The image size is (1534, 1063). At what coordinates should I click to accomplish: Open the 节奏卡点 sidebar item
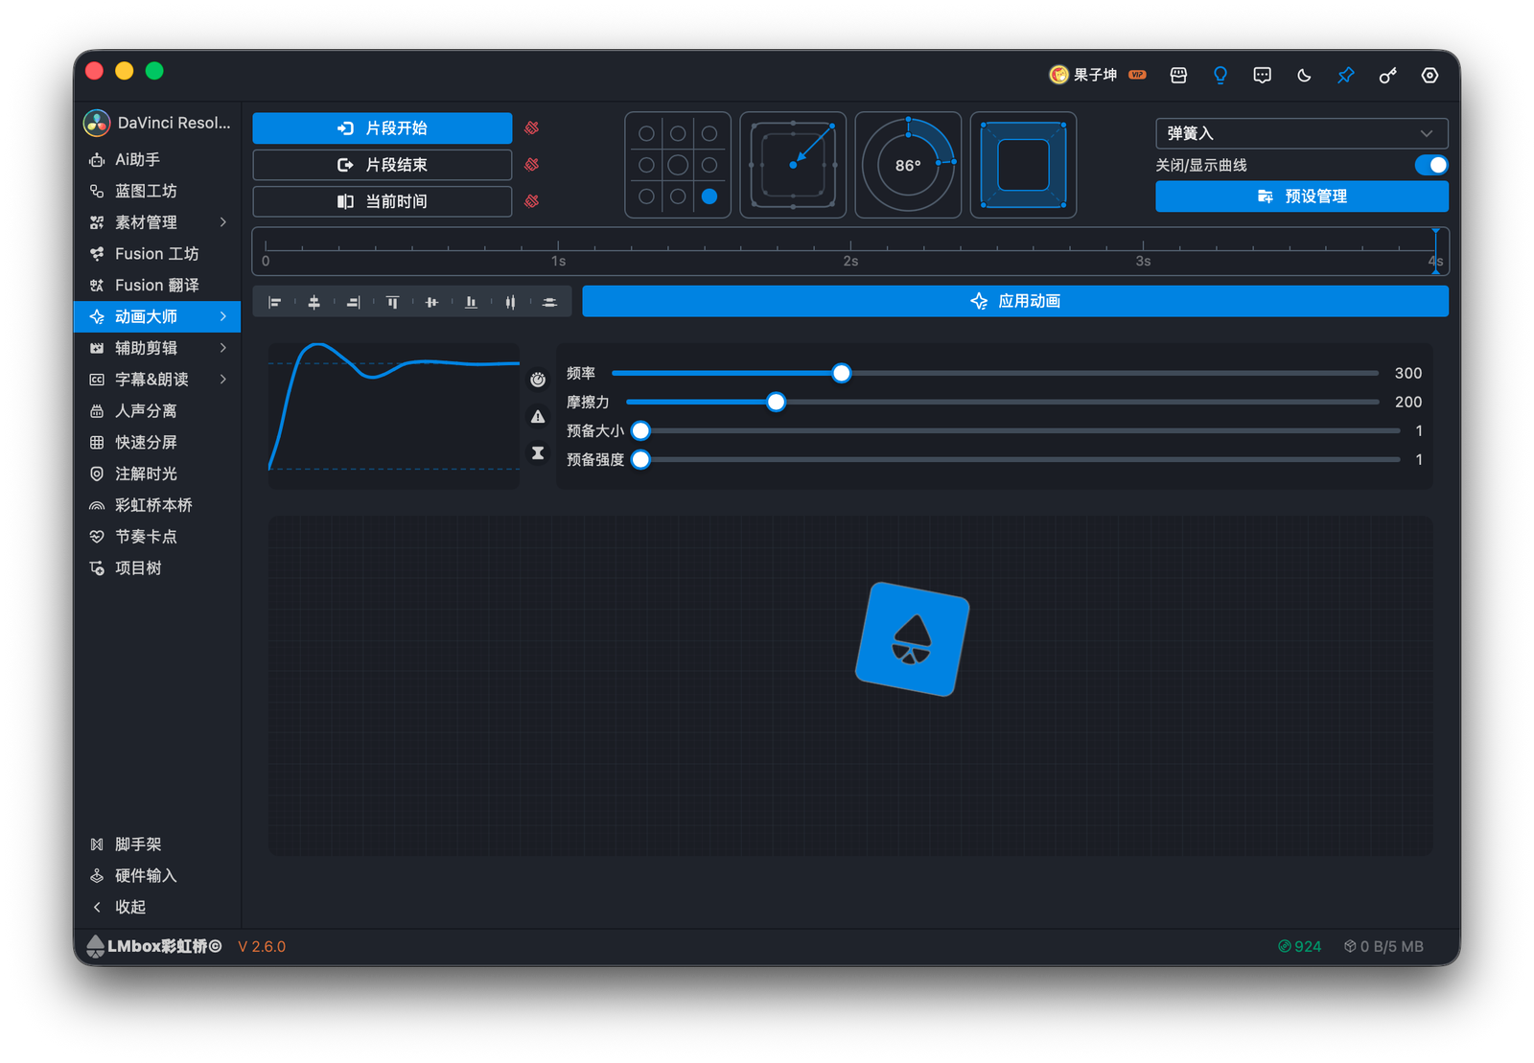157,537
